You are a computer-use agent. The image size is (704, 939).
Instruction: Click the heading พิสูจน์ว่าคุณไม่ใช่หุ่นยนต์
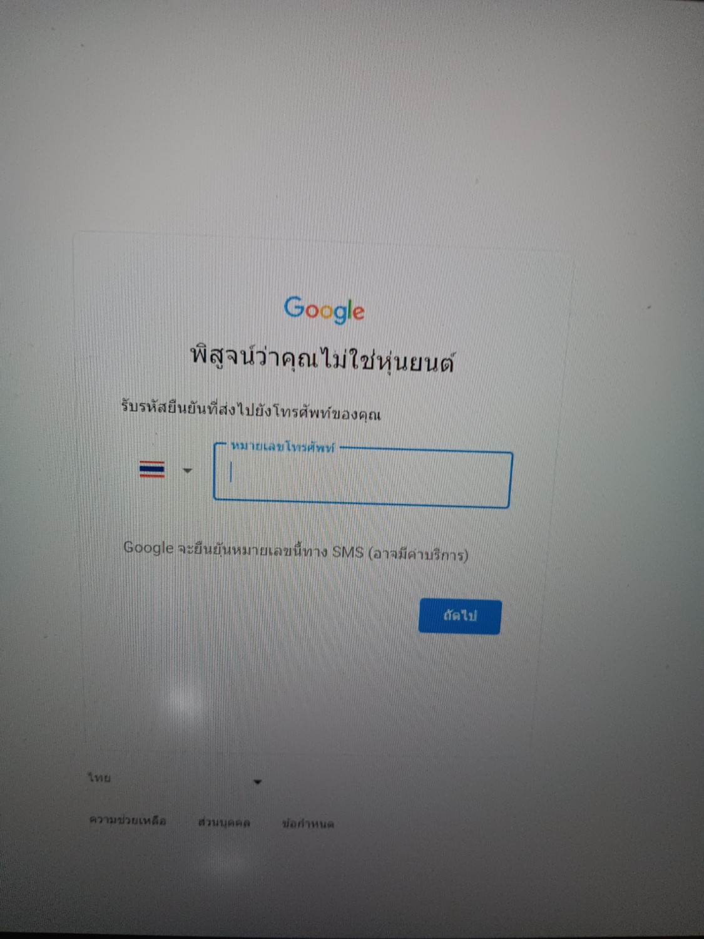tap(322, 359)
